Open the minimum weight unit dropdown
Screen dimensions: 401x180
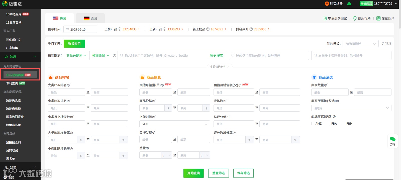(x=167, y=155)
